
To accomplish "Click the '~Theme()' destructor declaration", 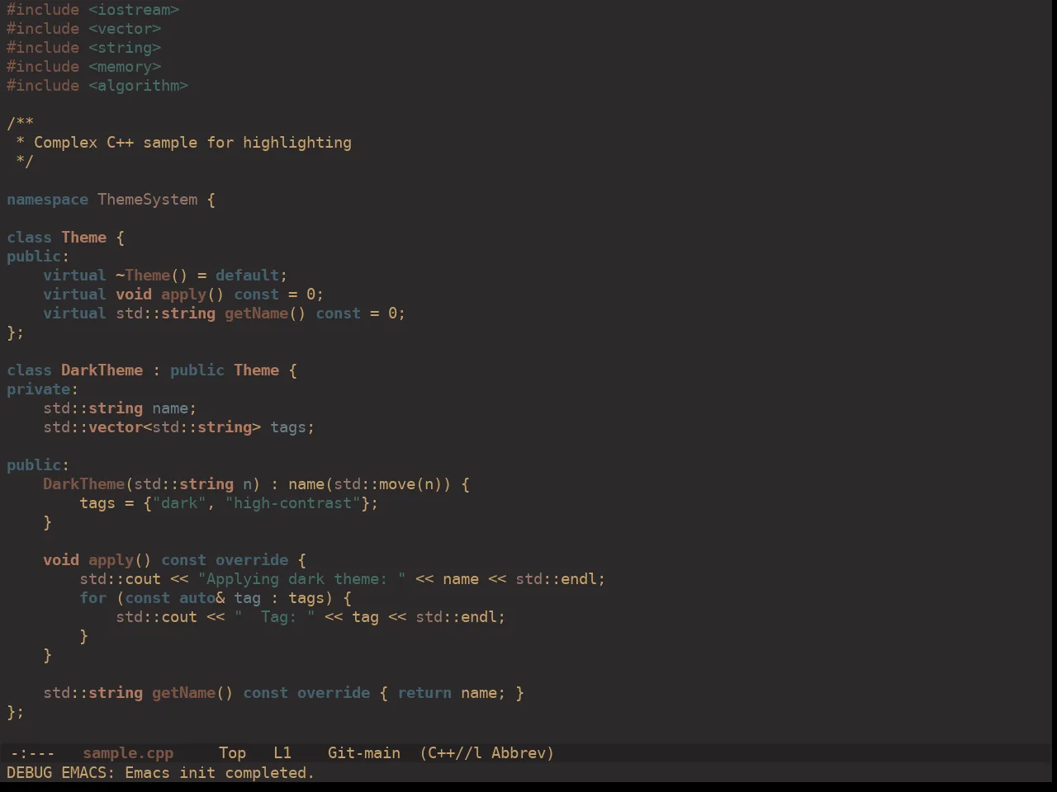I will pyautogui.click(x=152, y=276).
